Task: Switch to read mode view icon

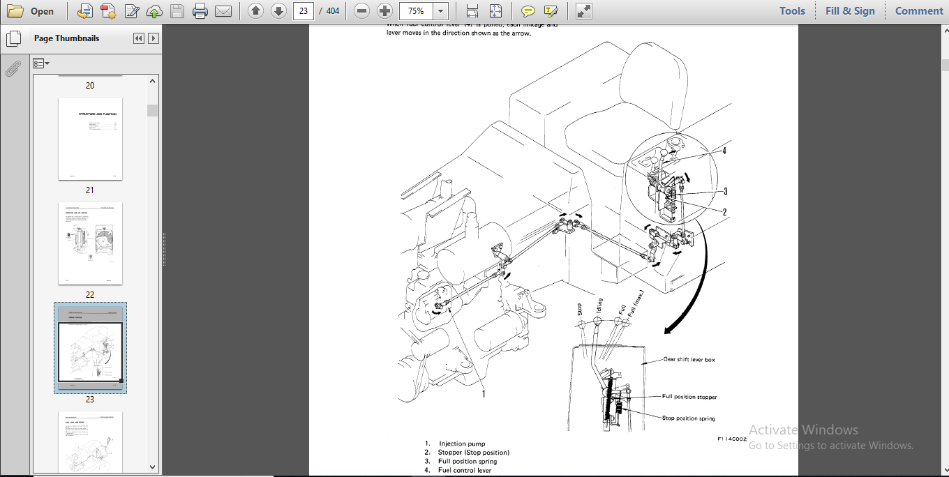Action: (584, 11)
